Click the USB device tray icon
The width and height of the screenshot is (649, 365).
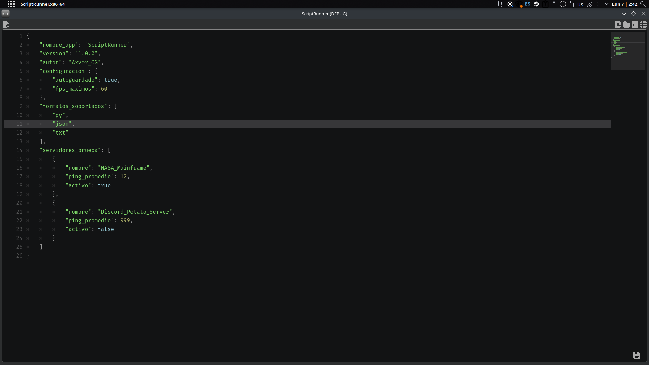tap(572, 4)
